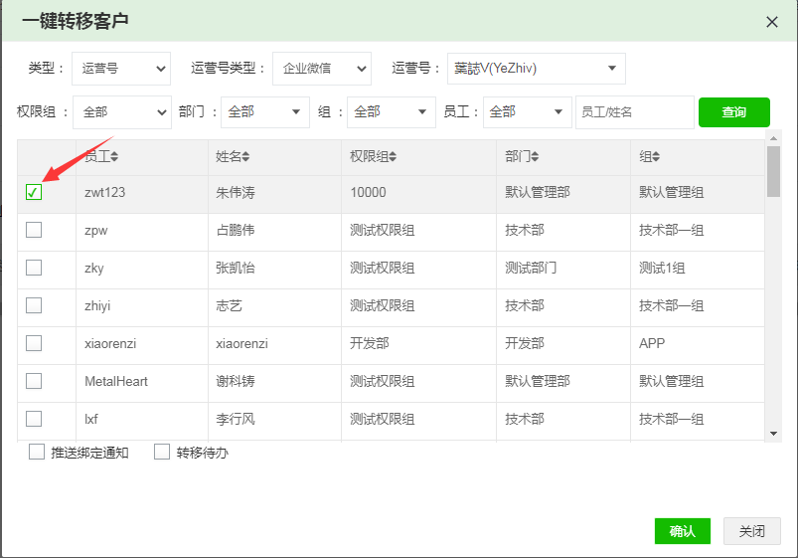This screenshot has width=798, height=558.
Task: Sort by 权限组 column sort icon
Action: (393, 157)
